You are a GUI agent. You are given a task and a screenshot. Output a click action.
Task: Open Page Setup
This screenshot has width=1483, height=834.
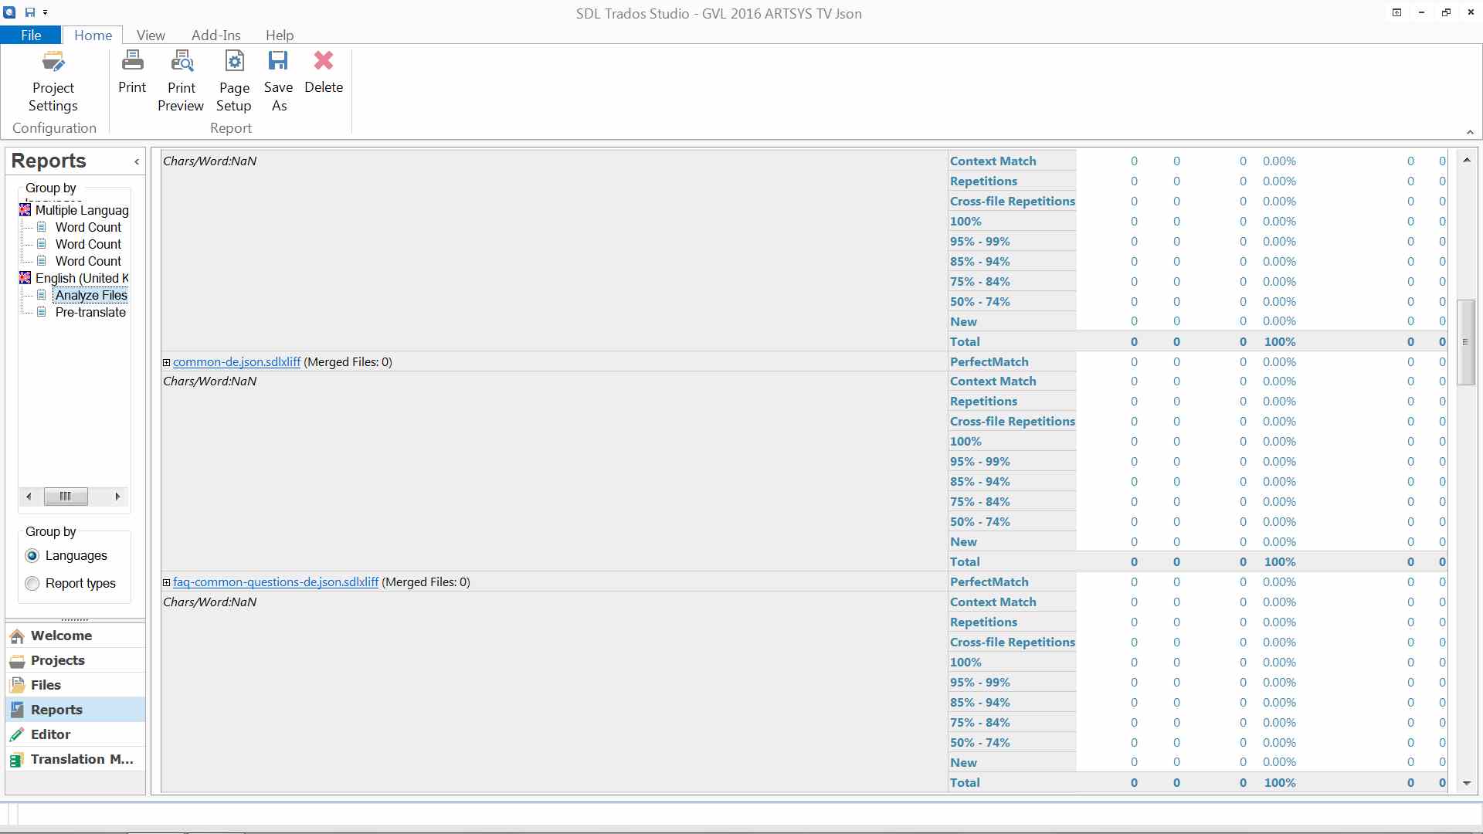pyautogui.click(x=234, y=81)
